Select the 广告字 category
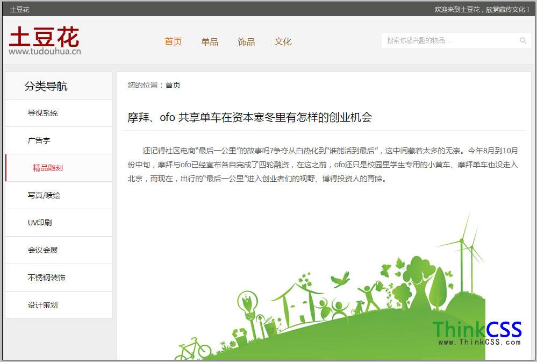Screen dimensions: 537x362 [x=59, y=140]
